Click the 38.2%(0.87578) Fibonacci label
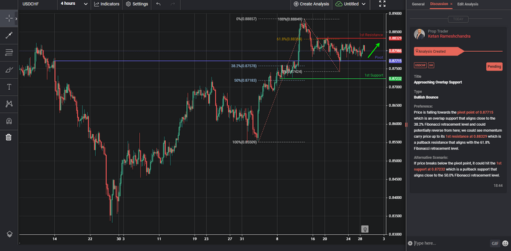 coord(244,66)
